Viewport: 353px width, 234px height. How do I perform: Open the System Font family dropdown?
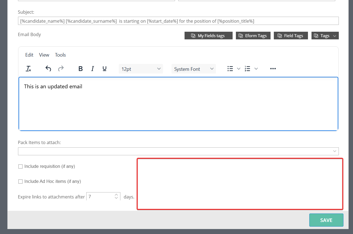pos(194,69)
